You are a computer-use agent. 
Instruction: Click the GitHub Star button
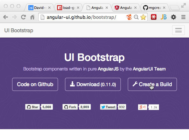coord(33,107)
